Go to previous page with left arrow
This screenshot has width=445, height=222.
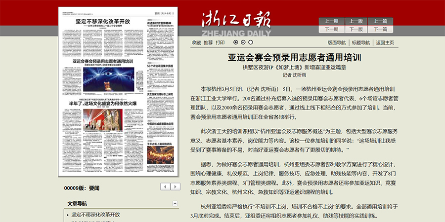click(166, 186)
